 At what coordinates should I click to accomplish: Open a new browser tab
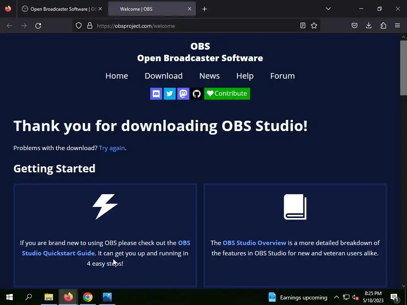(205, 9)
